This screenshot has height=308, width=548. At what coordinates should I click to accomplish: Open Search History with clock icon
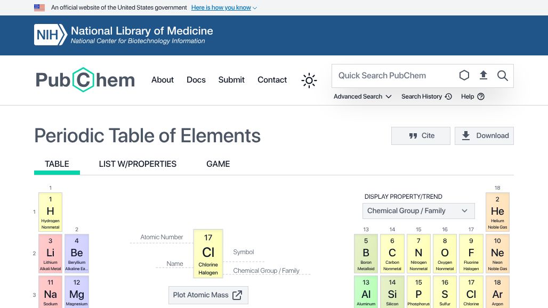coord(426,96)
